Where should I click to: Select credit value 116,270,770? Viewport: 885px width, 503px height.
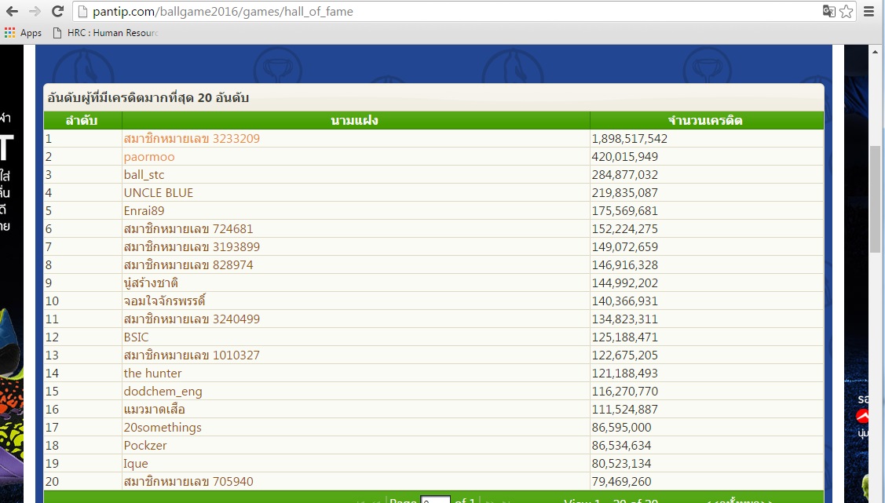625,392
